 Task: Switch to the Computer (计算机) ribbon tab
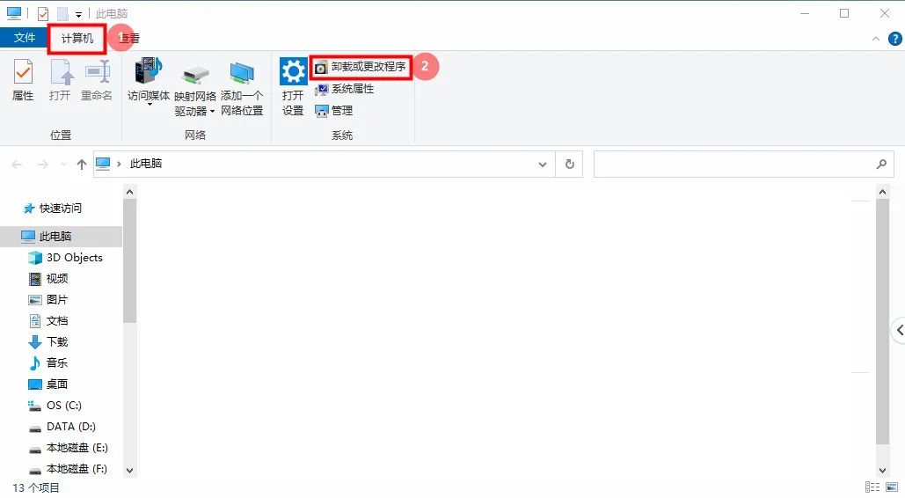click(77, 38)
